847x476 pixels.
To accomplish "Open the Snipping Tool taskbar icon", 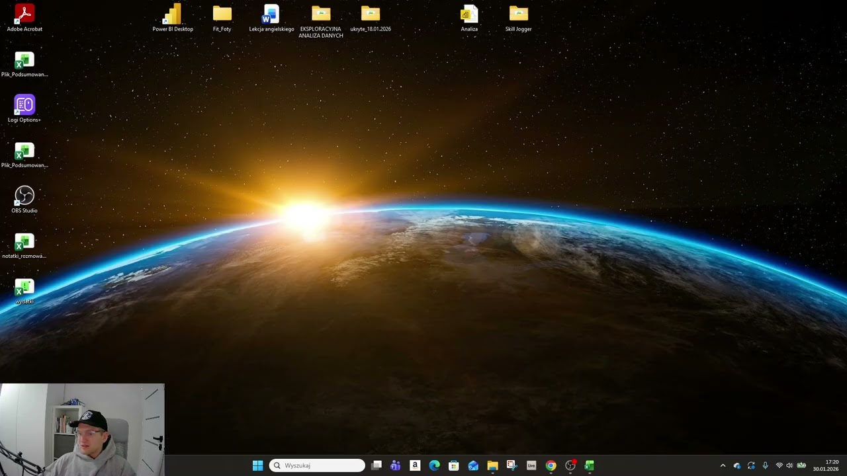I will (512, 465).
